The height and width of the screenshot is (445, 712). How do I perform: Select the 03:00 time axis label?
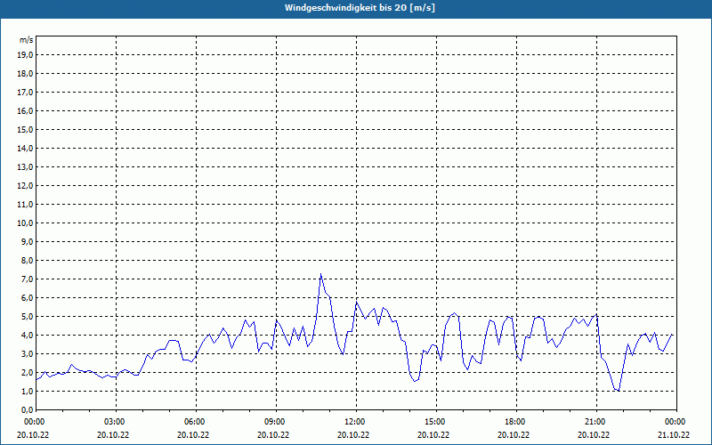tap(114, 421)
